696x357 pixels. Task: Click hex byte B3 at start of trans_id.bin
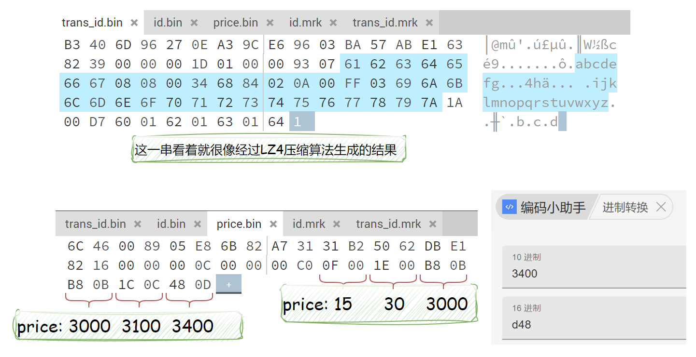click(72, 45)
